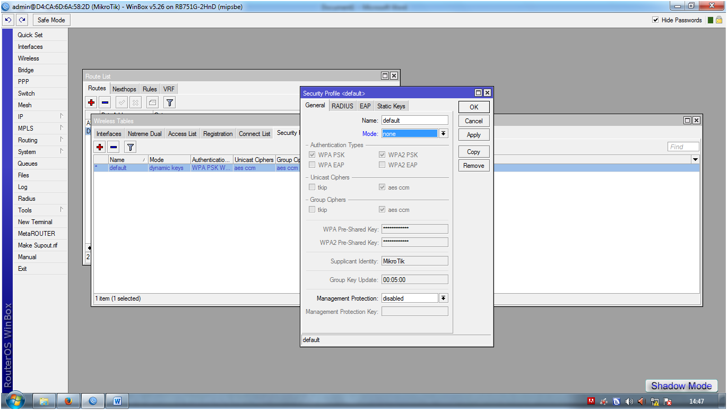Open the Management Protection dropdown
The height and width of the screenshot is (410, 727).
pyautogui.click(x=444, y=298)
